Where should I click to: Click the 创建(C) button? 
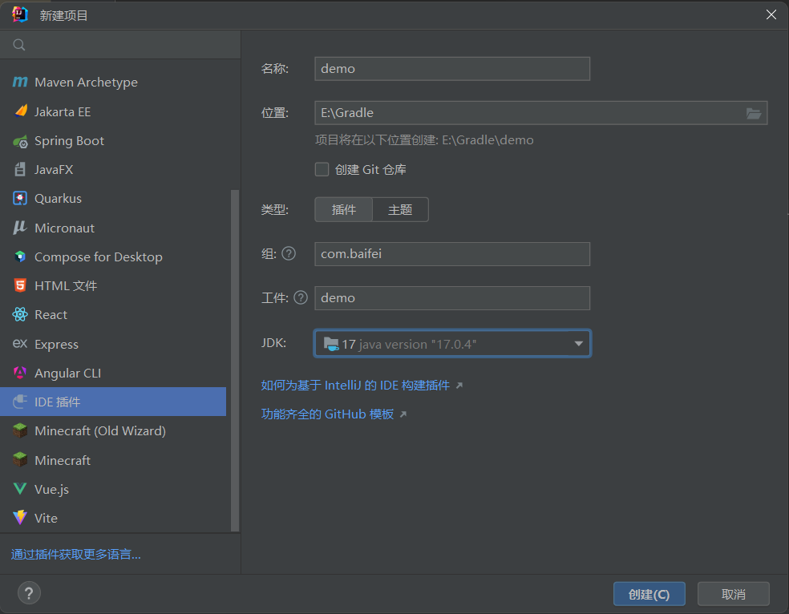coord(649,595)
